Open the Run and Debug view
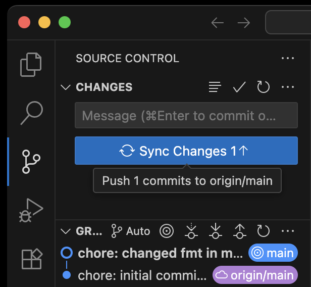This screenshot has width=311, height=287. pos(31,210)
